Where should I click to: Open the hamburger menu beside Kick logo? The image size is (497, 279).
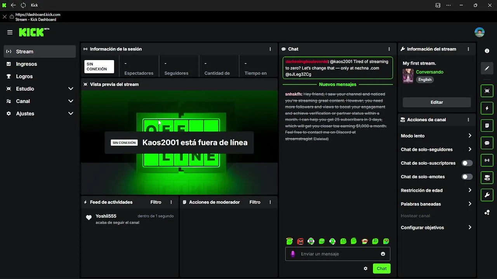coord(10,33)
